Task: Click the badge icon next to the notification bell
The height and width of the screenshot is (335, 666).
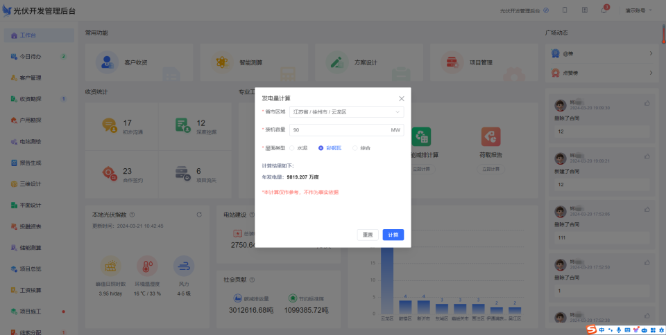Action: point(585,10)
